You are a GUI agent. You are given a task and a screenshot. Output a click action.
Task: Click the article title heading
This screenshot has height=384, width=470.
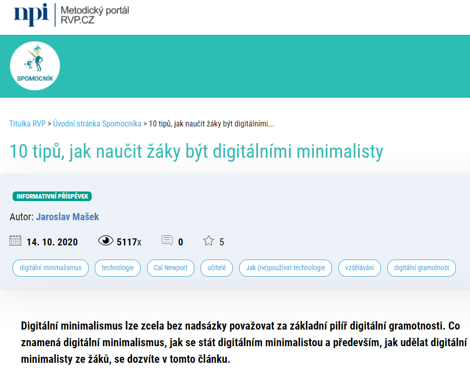click(x=196, y=151)
